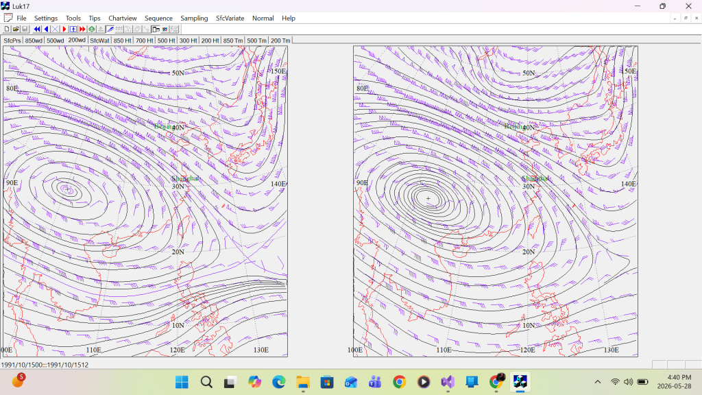Toggle the blue wind barb toolbar icon
702x395 pixels.
110,29
